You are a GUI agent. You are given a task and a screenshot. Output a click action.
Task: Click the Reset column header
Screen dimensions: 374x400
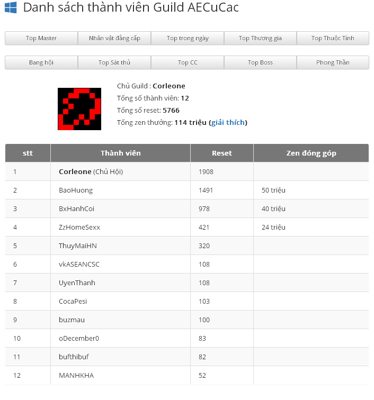(222, 153)
